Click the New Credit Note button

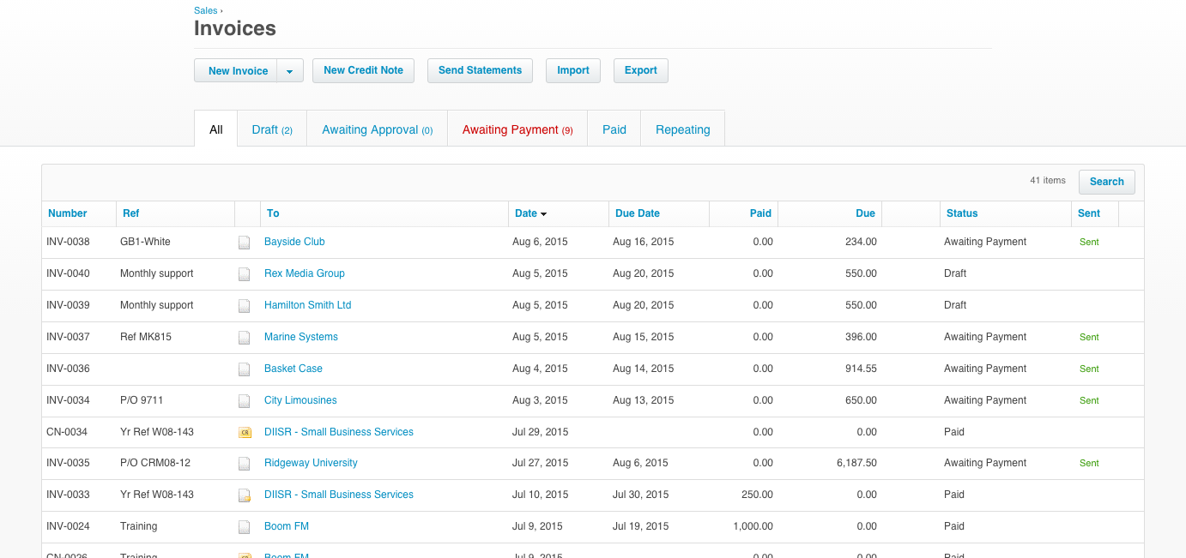point(363,70)
